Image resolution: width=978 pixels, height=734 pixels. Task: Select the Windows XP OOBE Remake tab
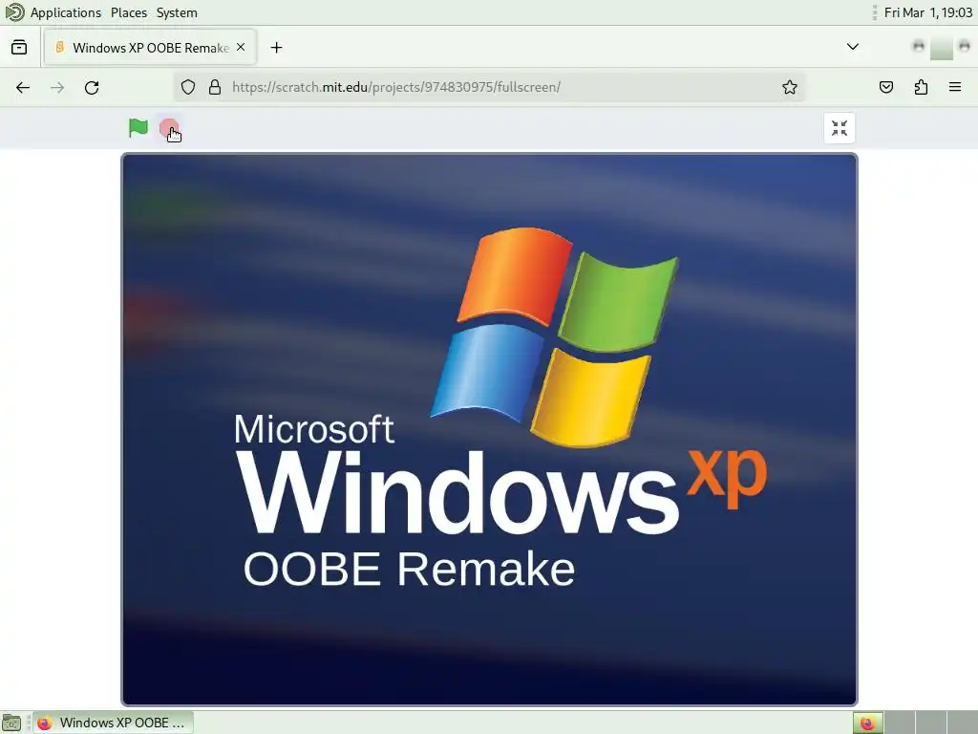click(150, 48)
